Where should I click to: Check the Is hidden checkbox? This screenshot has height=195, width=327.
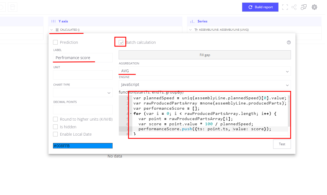coord(56,127)
